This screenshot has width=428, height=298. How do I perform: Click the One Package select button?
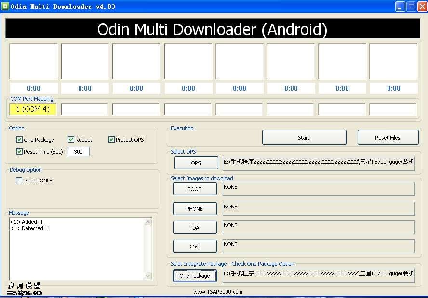195,276
